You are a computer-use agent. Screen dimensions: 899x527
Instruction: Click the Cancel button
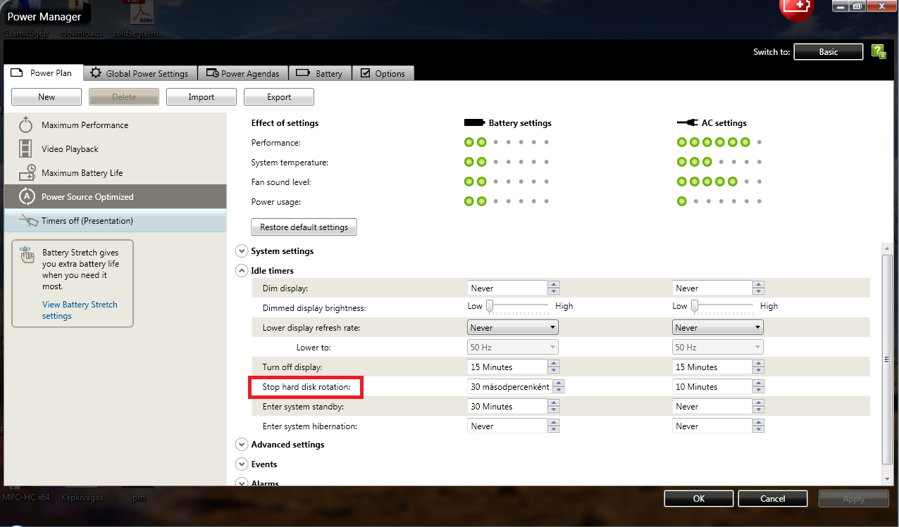pos(773,498)
